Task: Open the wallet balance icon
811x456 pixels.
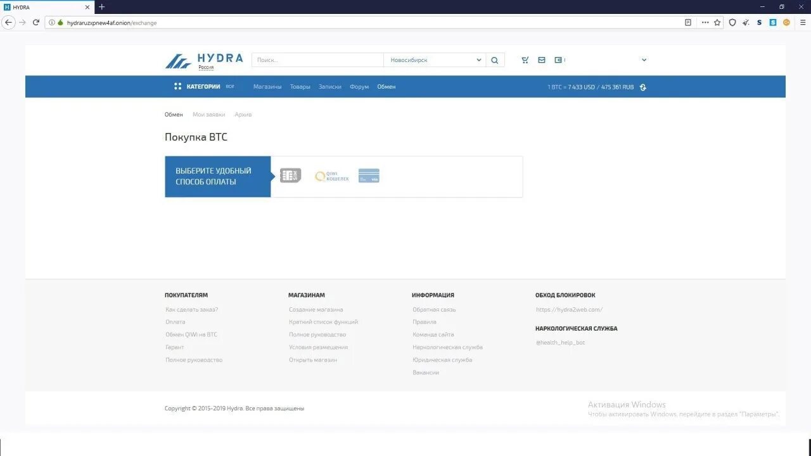Action: 558,60
